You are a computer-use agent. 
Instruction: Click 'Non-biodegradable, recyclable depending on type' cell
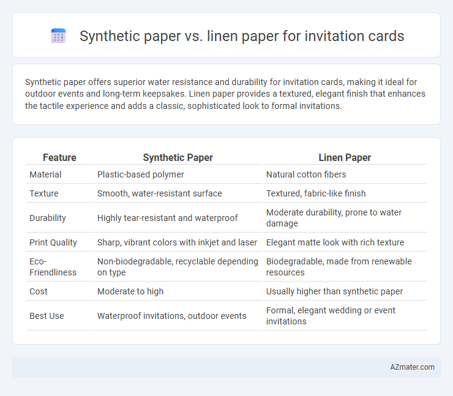178,267
